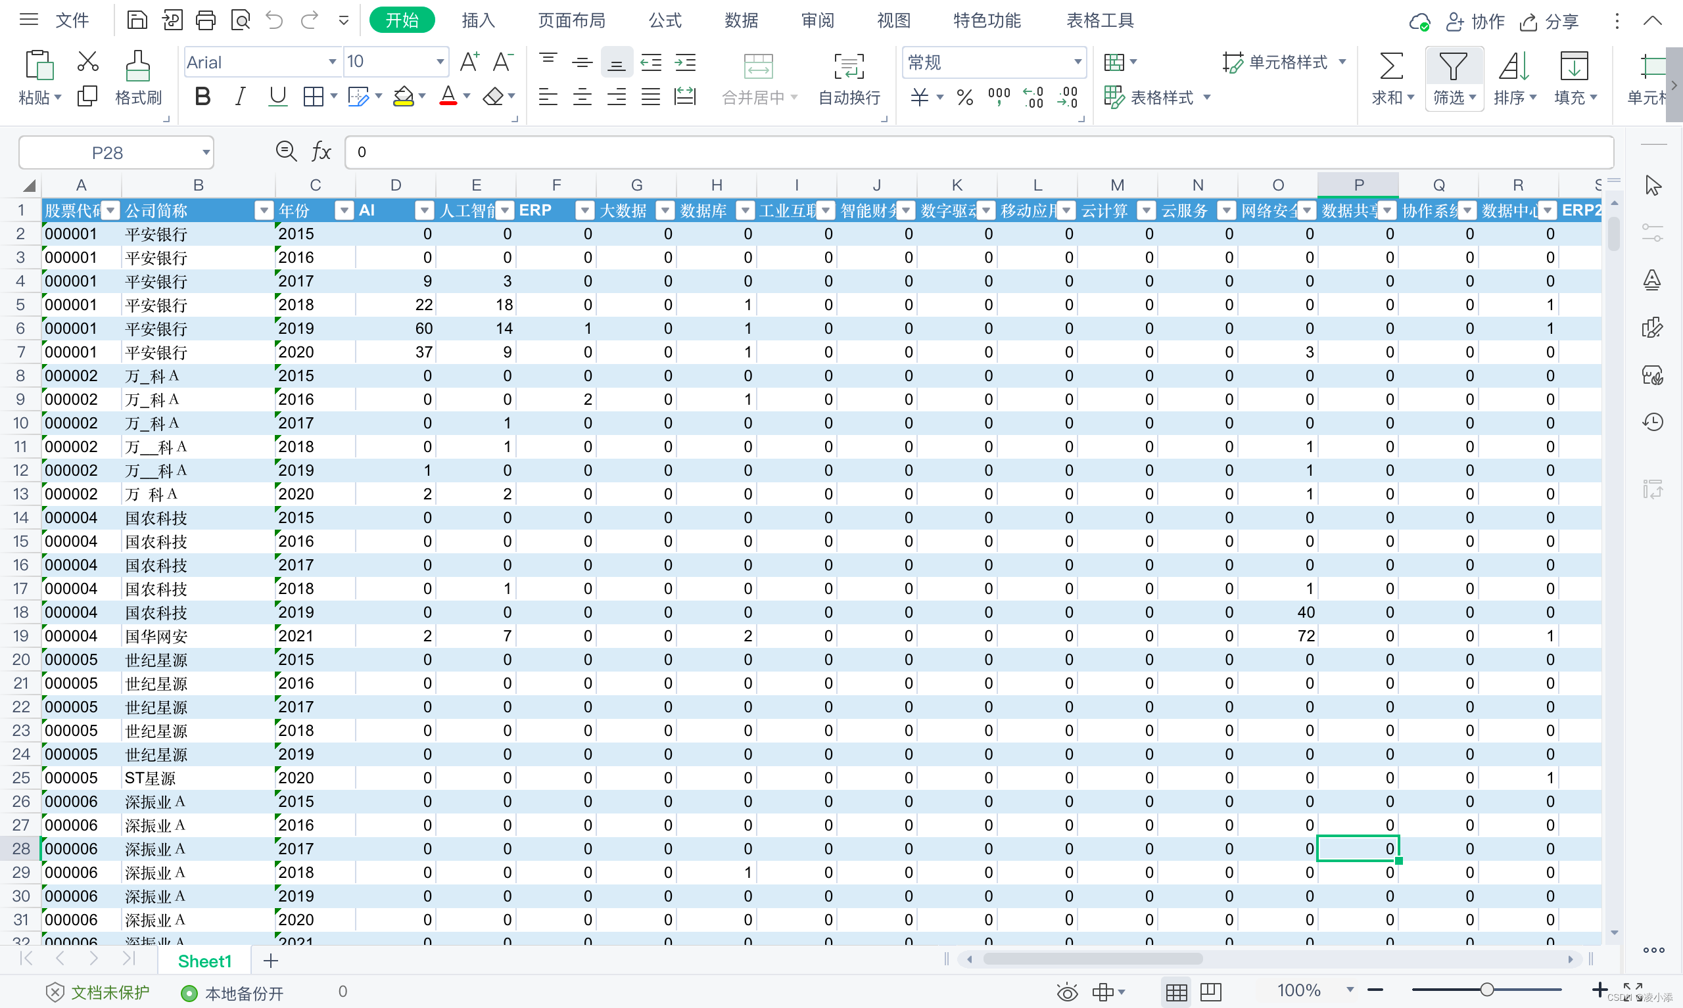Image resolution: width=1683 pixels, height=1008 pixels.
Task: Click the Cut scissors icon
Action: (x=87, y=62)
